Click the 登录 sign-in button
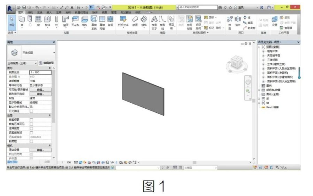Screen dimensions: 313x196 tap(239, 7)
